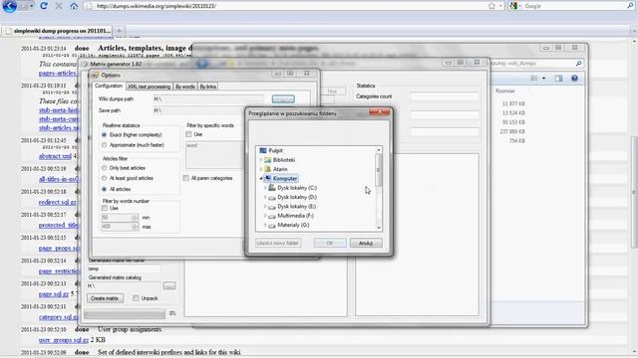The image size is (638, 358).
Task: Expand the Atarin tree node arrow
Action: [261, 169]
